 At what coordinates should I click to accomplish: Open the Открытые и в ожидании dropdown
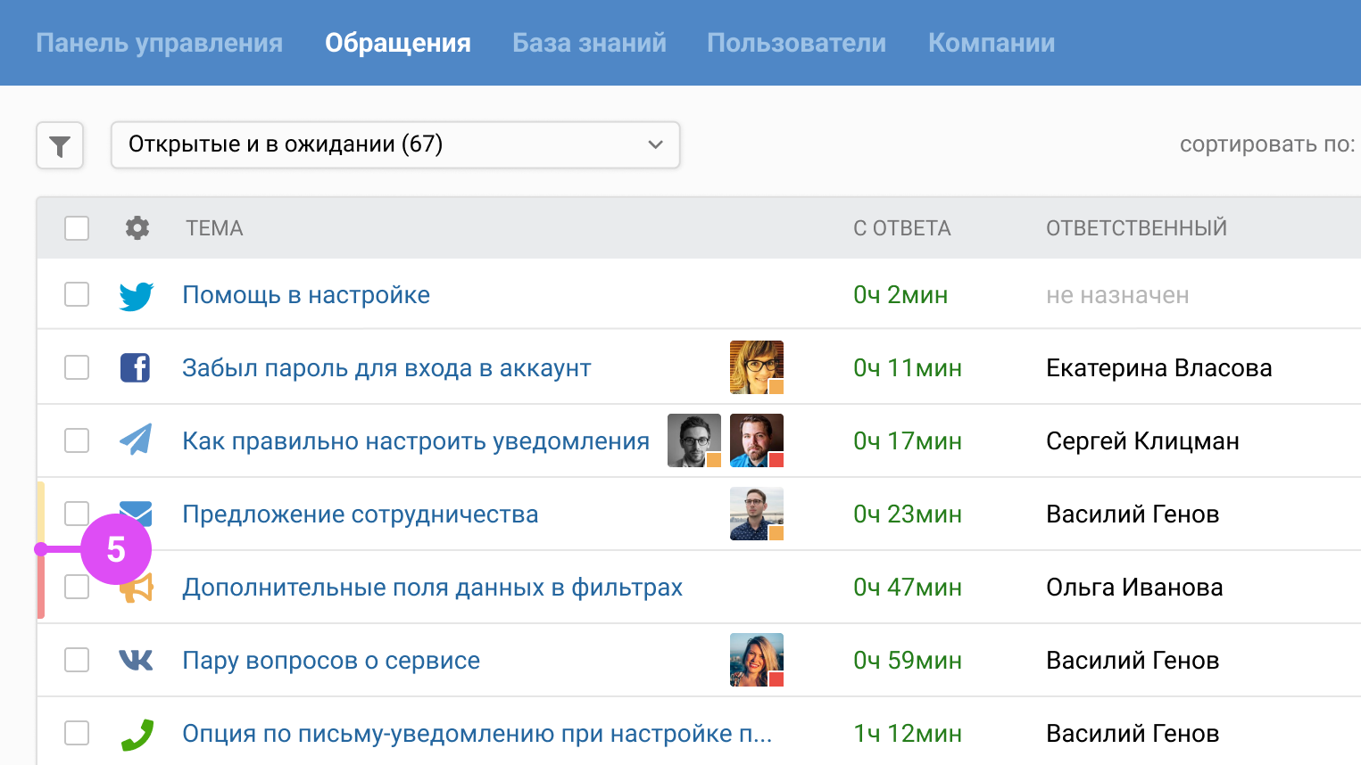tap(395, 144)
